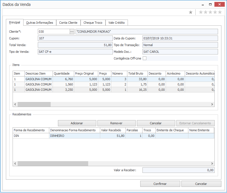Minimize the Dados da Venda window
Image resolution: width=227 pixels, height=193 pixels.
click(x=203, y=5)
